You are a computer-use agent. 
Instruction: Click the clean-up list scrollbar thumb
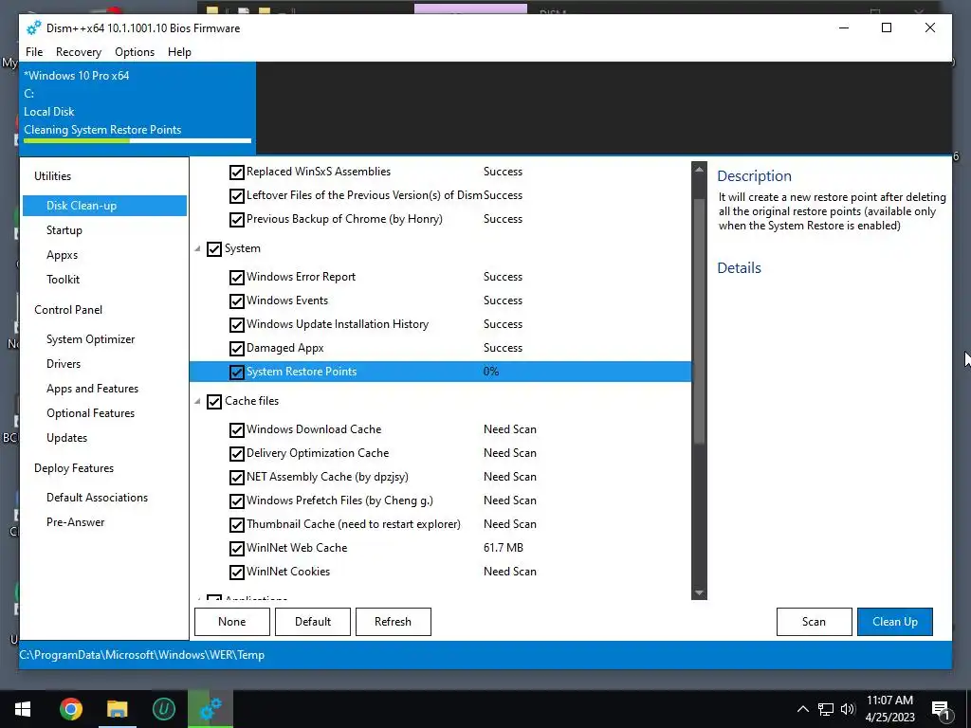699,320
